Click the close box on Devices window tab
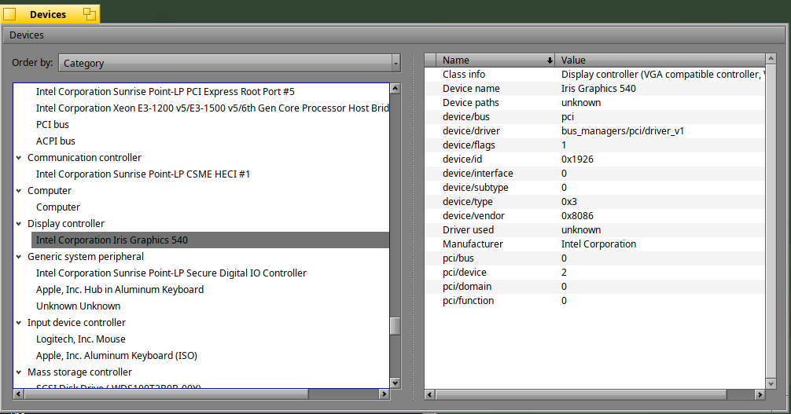This screenshot has height=414, width=791. click(x=9, y=14)
